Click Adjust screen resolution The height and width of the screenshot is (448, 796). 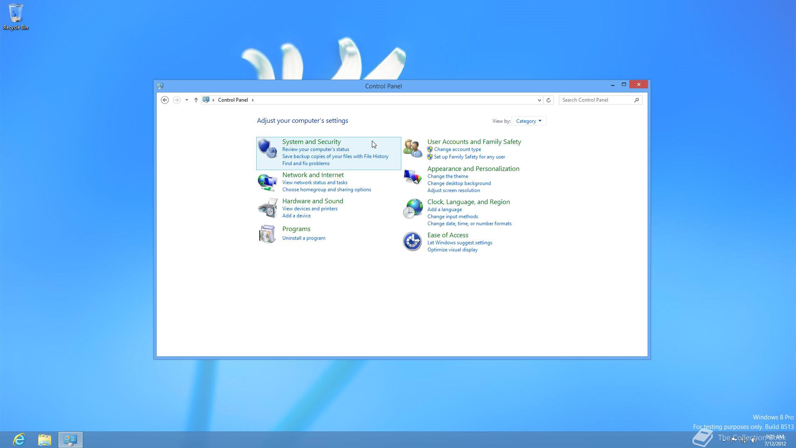454,190
